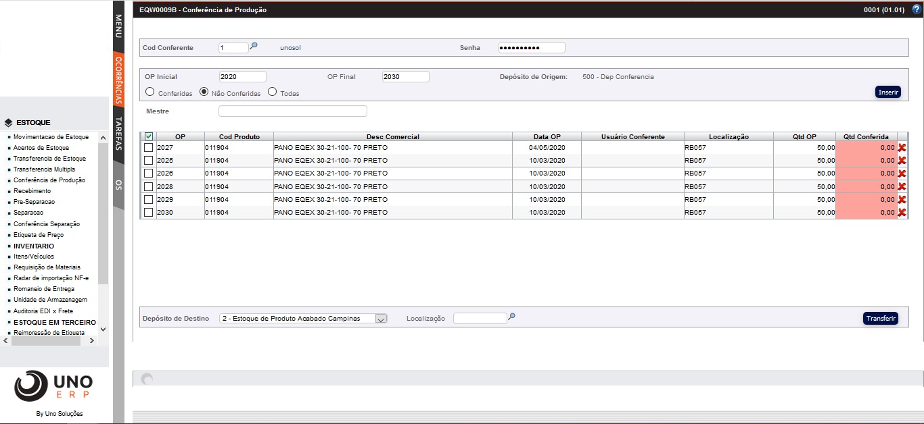Delete row OP 2027 with red X
The height and width of the screenshot is (424, 924).
[x=902, y=148]
